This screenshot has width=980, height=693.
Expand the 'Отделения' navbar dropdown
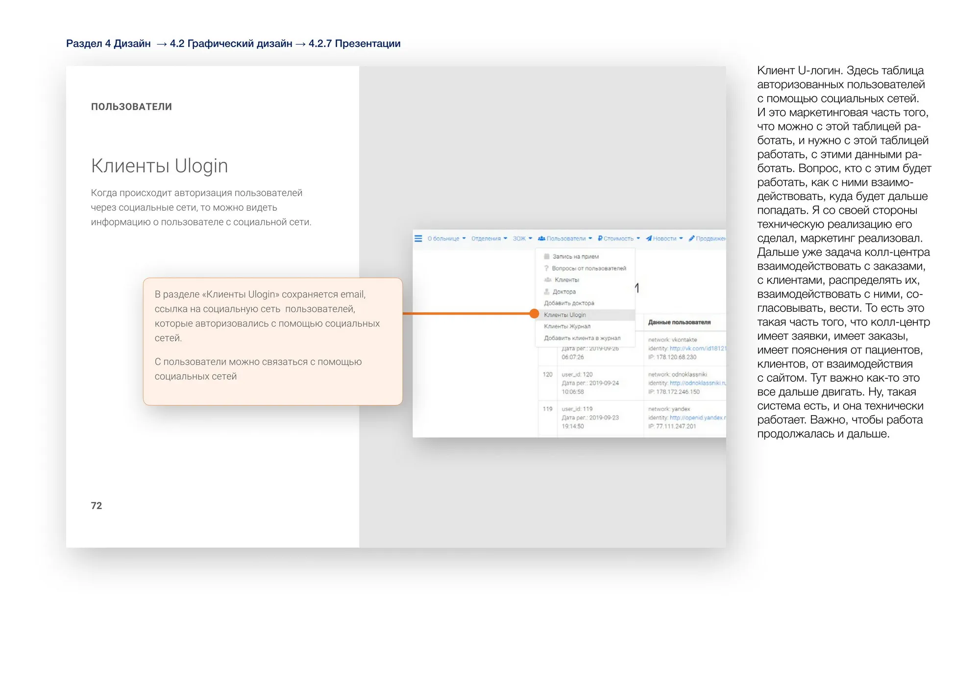[x=489, y=239]
